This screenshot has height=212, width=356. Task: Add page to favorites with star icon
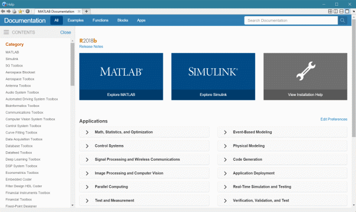20,11
